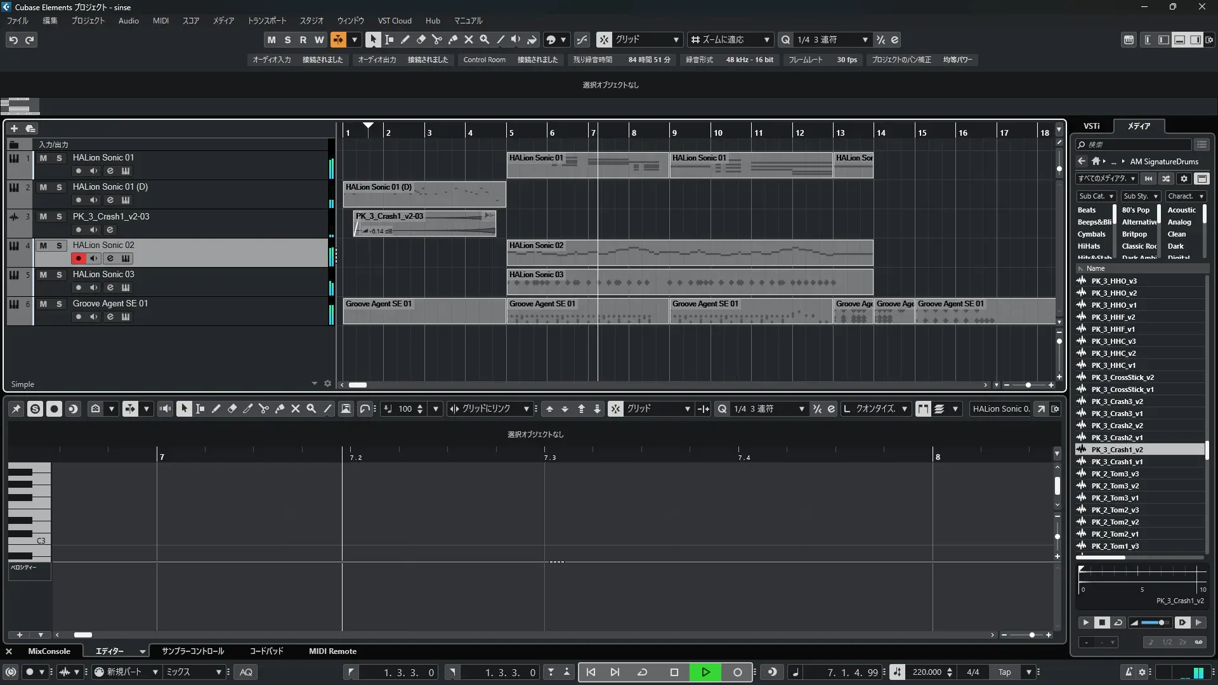Mute the HALion Sonic 01 track
1218x685 pixels.
[43, 158]
